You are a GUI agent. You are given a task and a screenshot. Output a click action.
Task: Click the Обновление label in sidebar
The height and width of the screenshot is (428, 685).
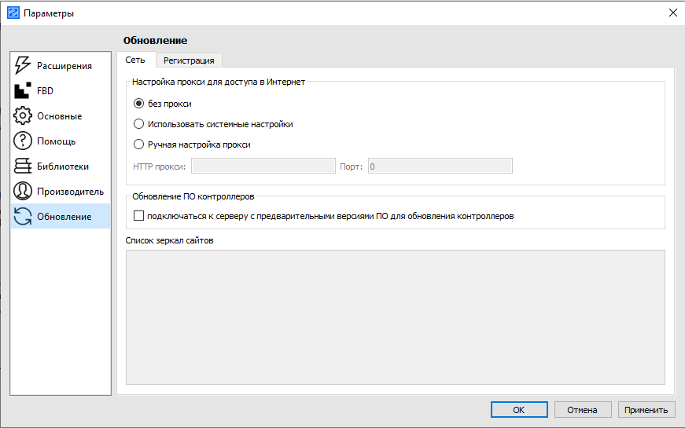point(64,217)
